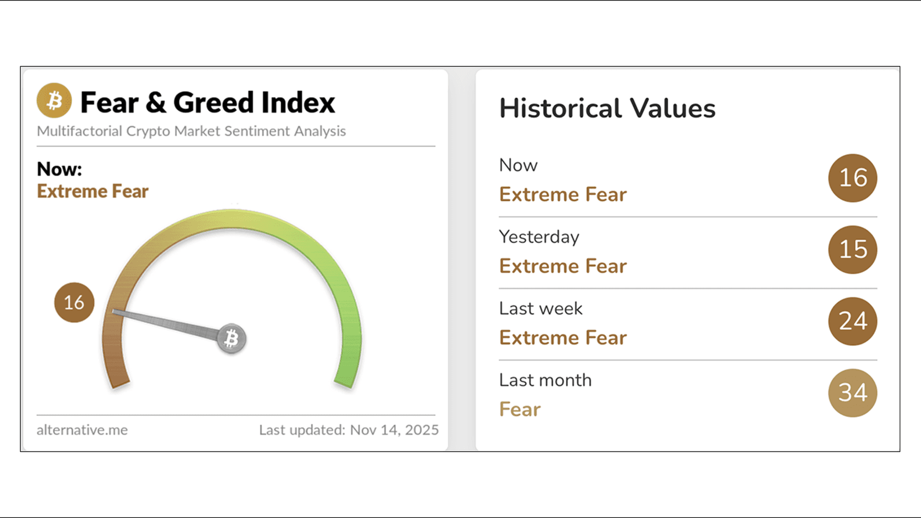
Task: Click the Fear label under Last month
Action: coord(520,409)
